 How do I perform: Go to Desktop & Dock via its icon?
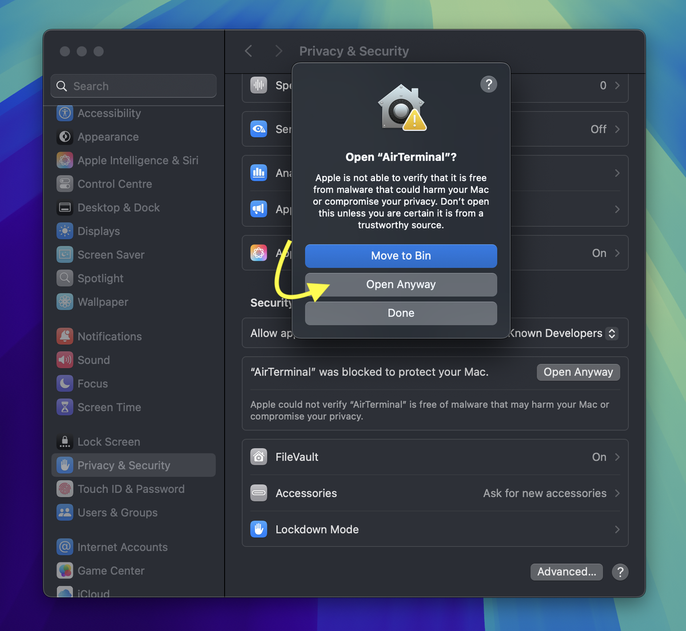click(x=65, y=207)
